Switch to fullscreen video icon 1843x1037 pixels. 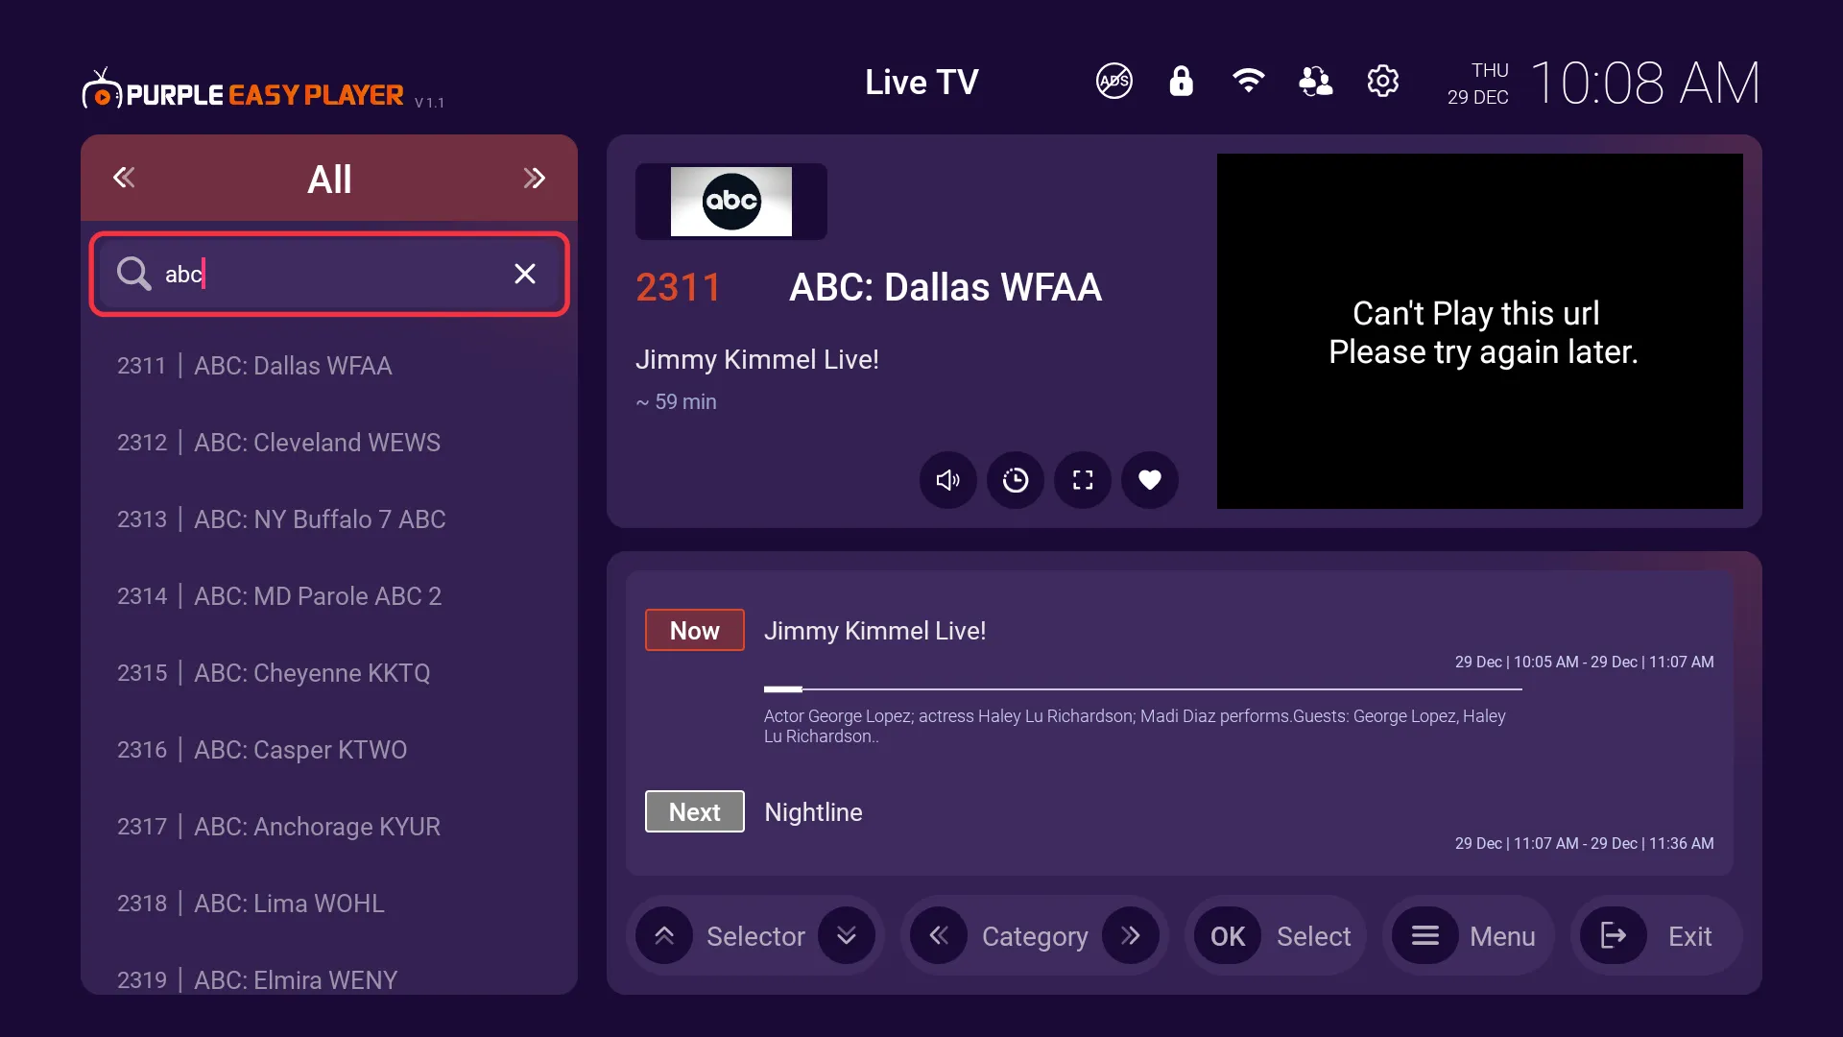tap(1083, 480)
